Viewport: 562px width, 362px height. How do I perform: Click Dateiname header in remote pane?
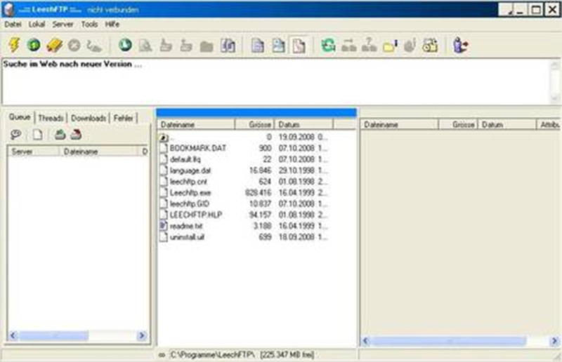pos(399,125)
